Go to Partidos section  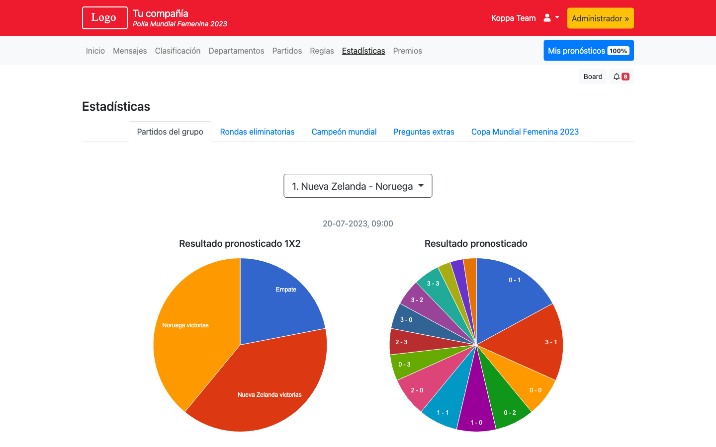tap(287, 51)
